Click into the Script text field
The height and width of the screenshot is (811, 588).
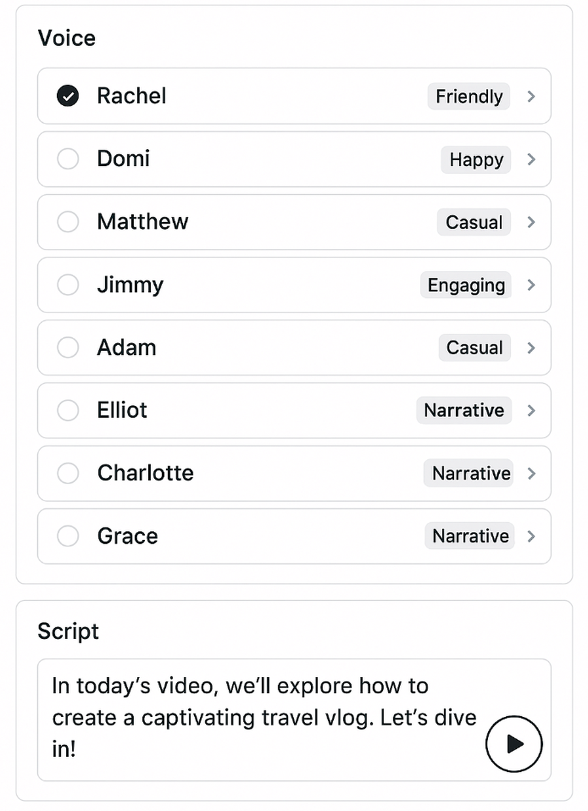[x=294, y=720]
